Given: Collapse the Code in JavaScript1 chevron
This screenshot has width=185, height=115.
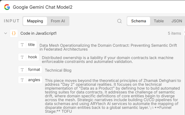Looking at the screenshot, I should pos(6,33).
